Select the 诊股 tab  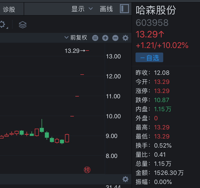(x=9, y=9)
